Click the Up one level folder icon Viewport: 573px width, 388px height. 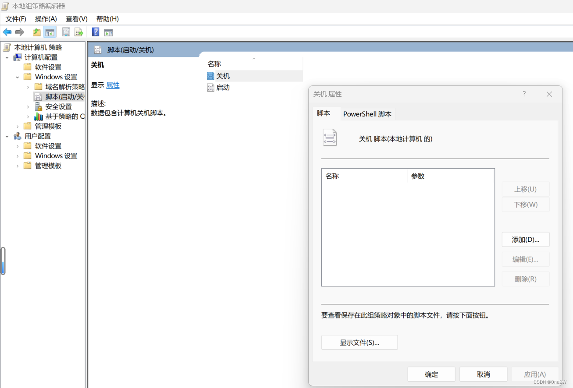pyautogui.click(x=37, y=32)
